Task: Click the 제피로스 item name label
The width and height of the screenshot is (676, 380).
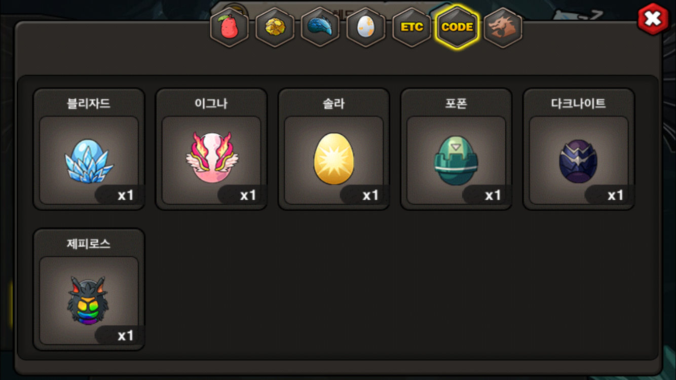Action: click(x=89, y=244)
